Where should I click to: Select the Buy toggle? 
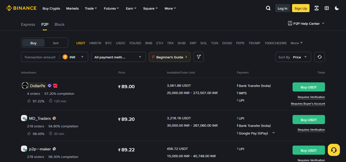coord(33,43)
